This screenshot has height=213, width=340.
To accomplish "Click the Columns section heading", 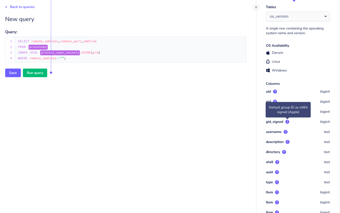I will pos(273,84).
